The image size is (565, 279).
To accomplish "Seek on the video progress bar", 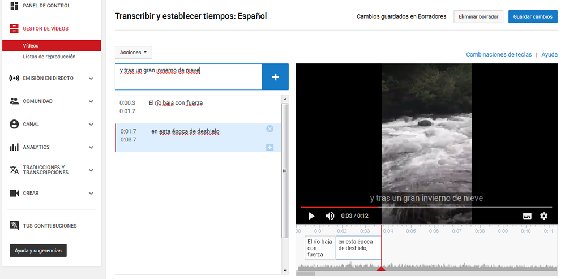I will click(x=426, y=207).
